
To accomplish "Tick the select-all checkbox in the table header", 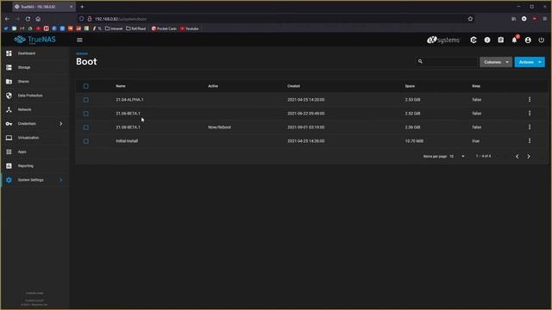I will coord(86,86).
